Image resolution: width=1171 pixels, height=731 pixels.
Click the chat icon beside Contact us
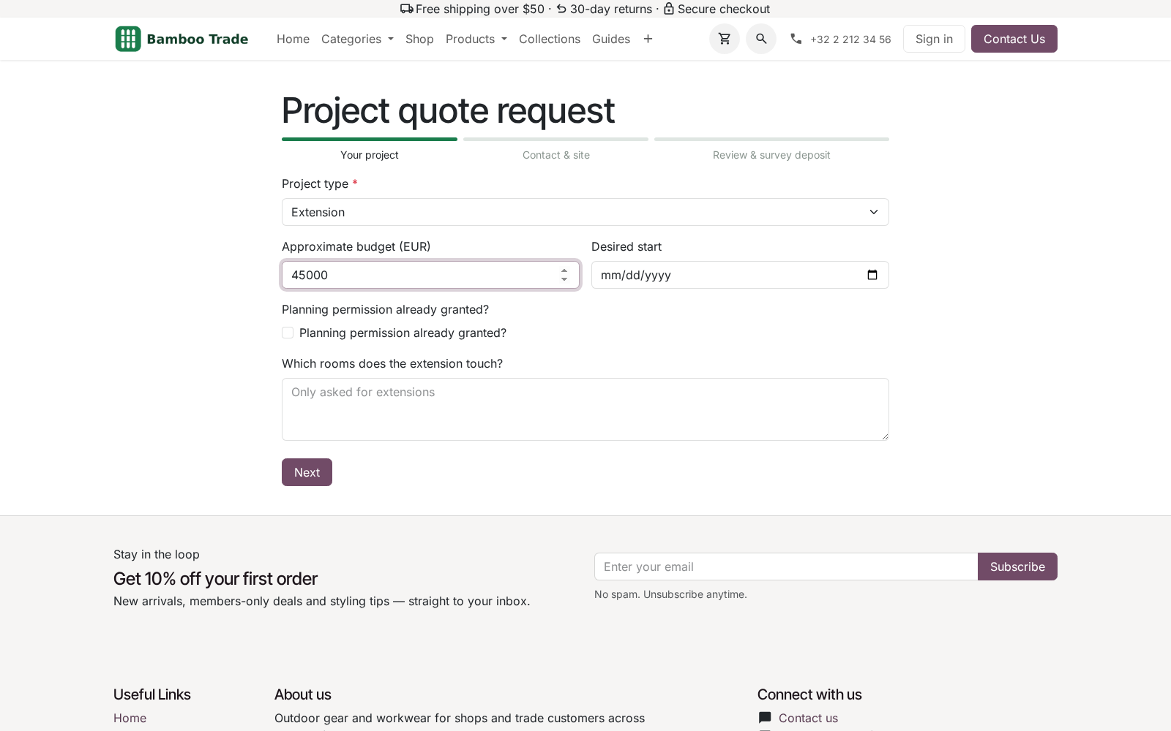[765, 718]
